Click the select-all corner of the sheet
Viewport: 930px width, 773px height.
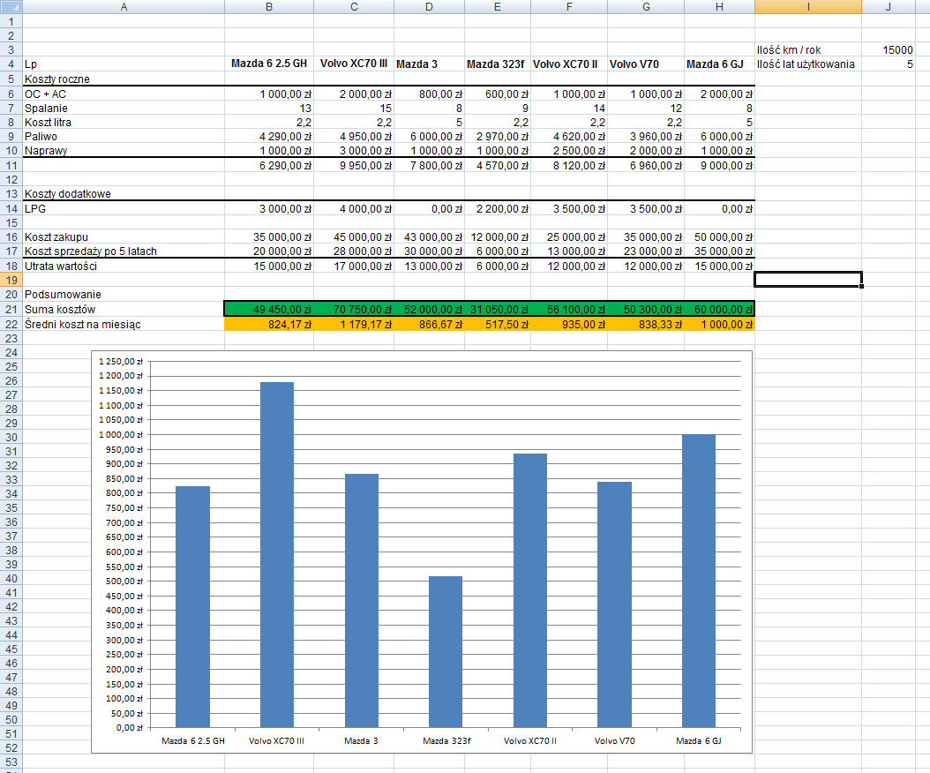11,6
